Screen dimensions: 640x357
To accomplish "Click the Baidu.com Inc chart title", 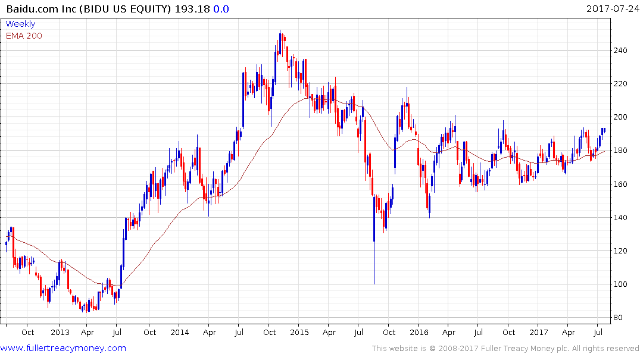I will pyautogui.click(x=89, y=8).
